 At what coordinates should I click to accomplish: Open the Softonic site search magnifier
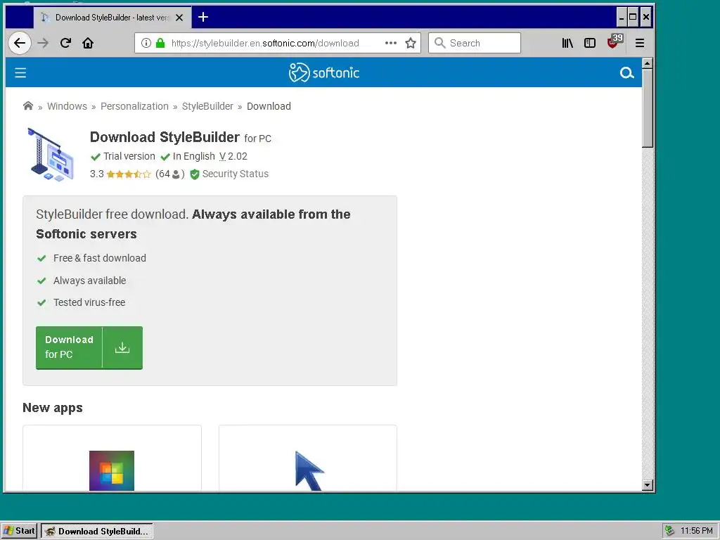[x=626, y=72]
